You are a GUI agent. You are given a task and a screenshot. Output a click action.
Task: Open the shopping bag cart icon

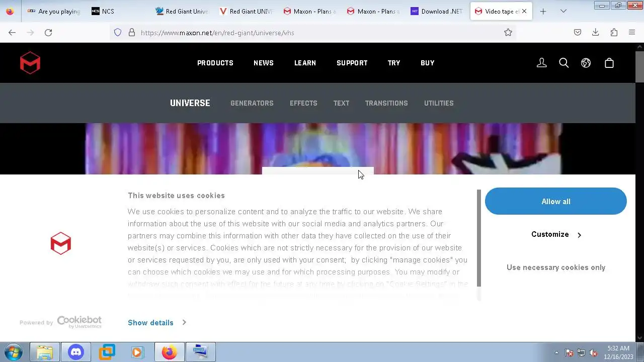click(609, 63)
